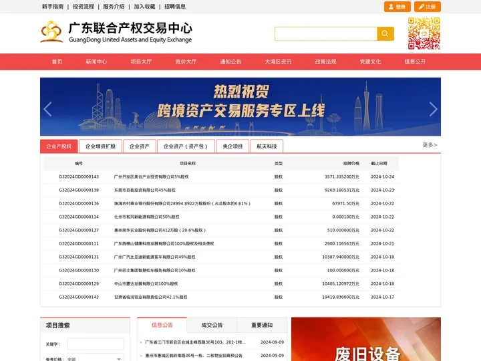Screen dimensions: 481x361
Task: Click the 挂牌价格 column header
Action: (351, 164)
